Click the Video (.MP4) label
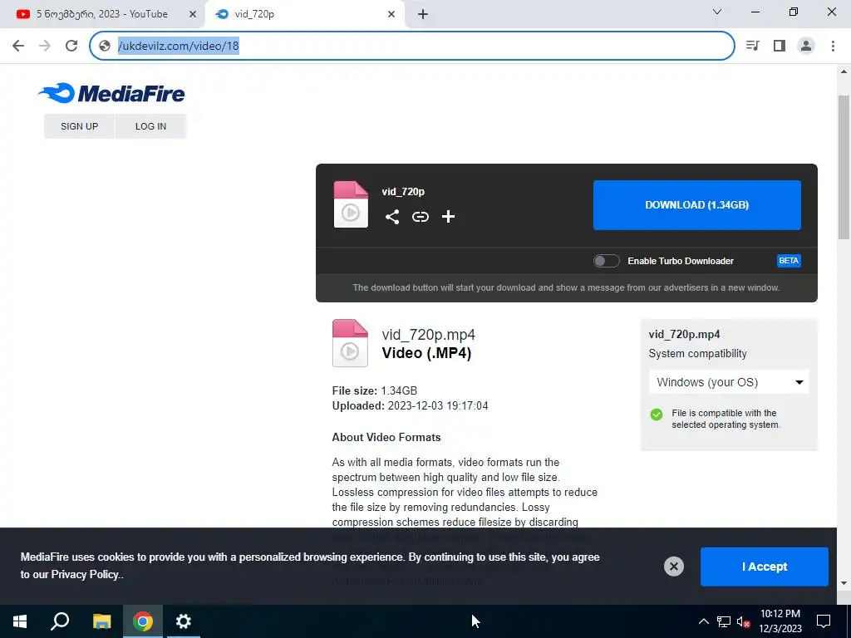Screen dimensions: 851x638 [x=426, y=353]
